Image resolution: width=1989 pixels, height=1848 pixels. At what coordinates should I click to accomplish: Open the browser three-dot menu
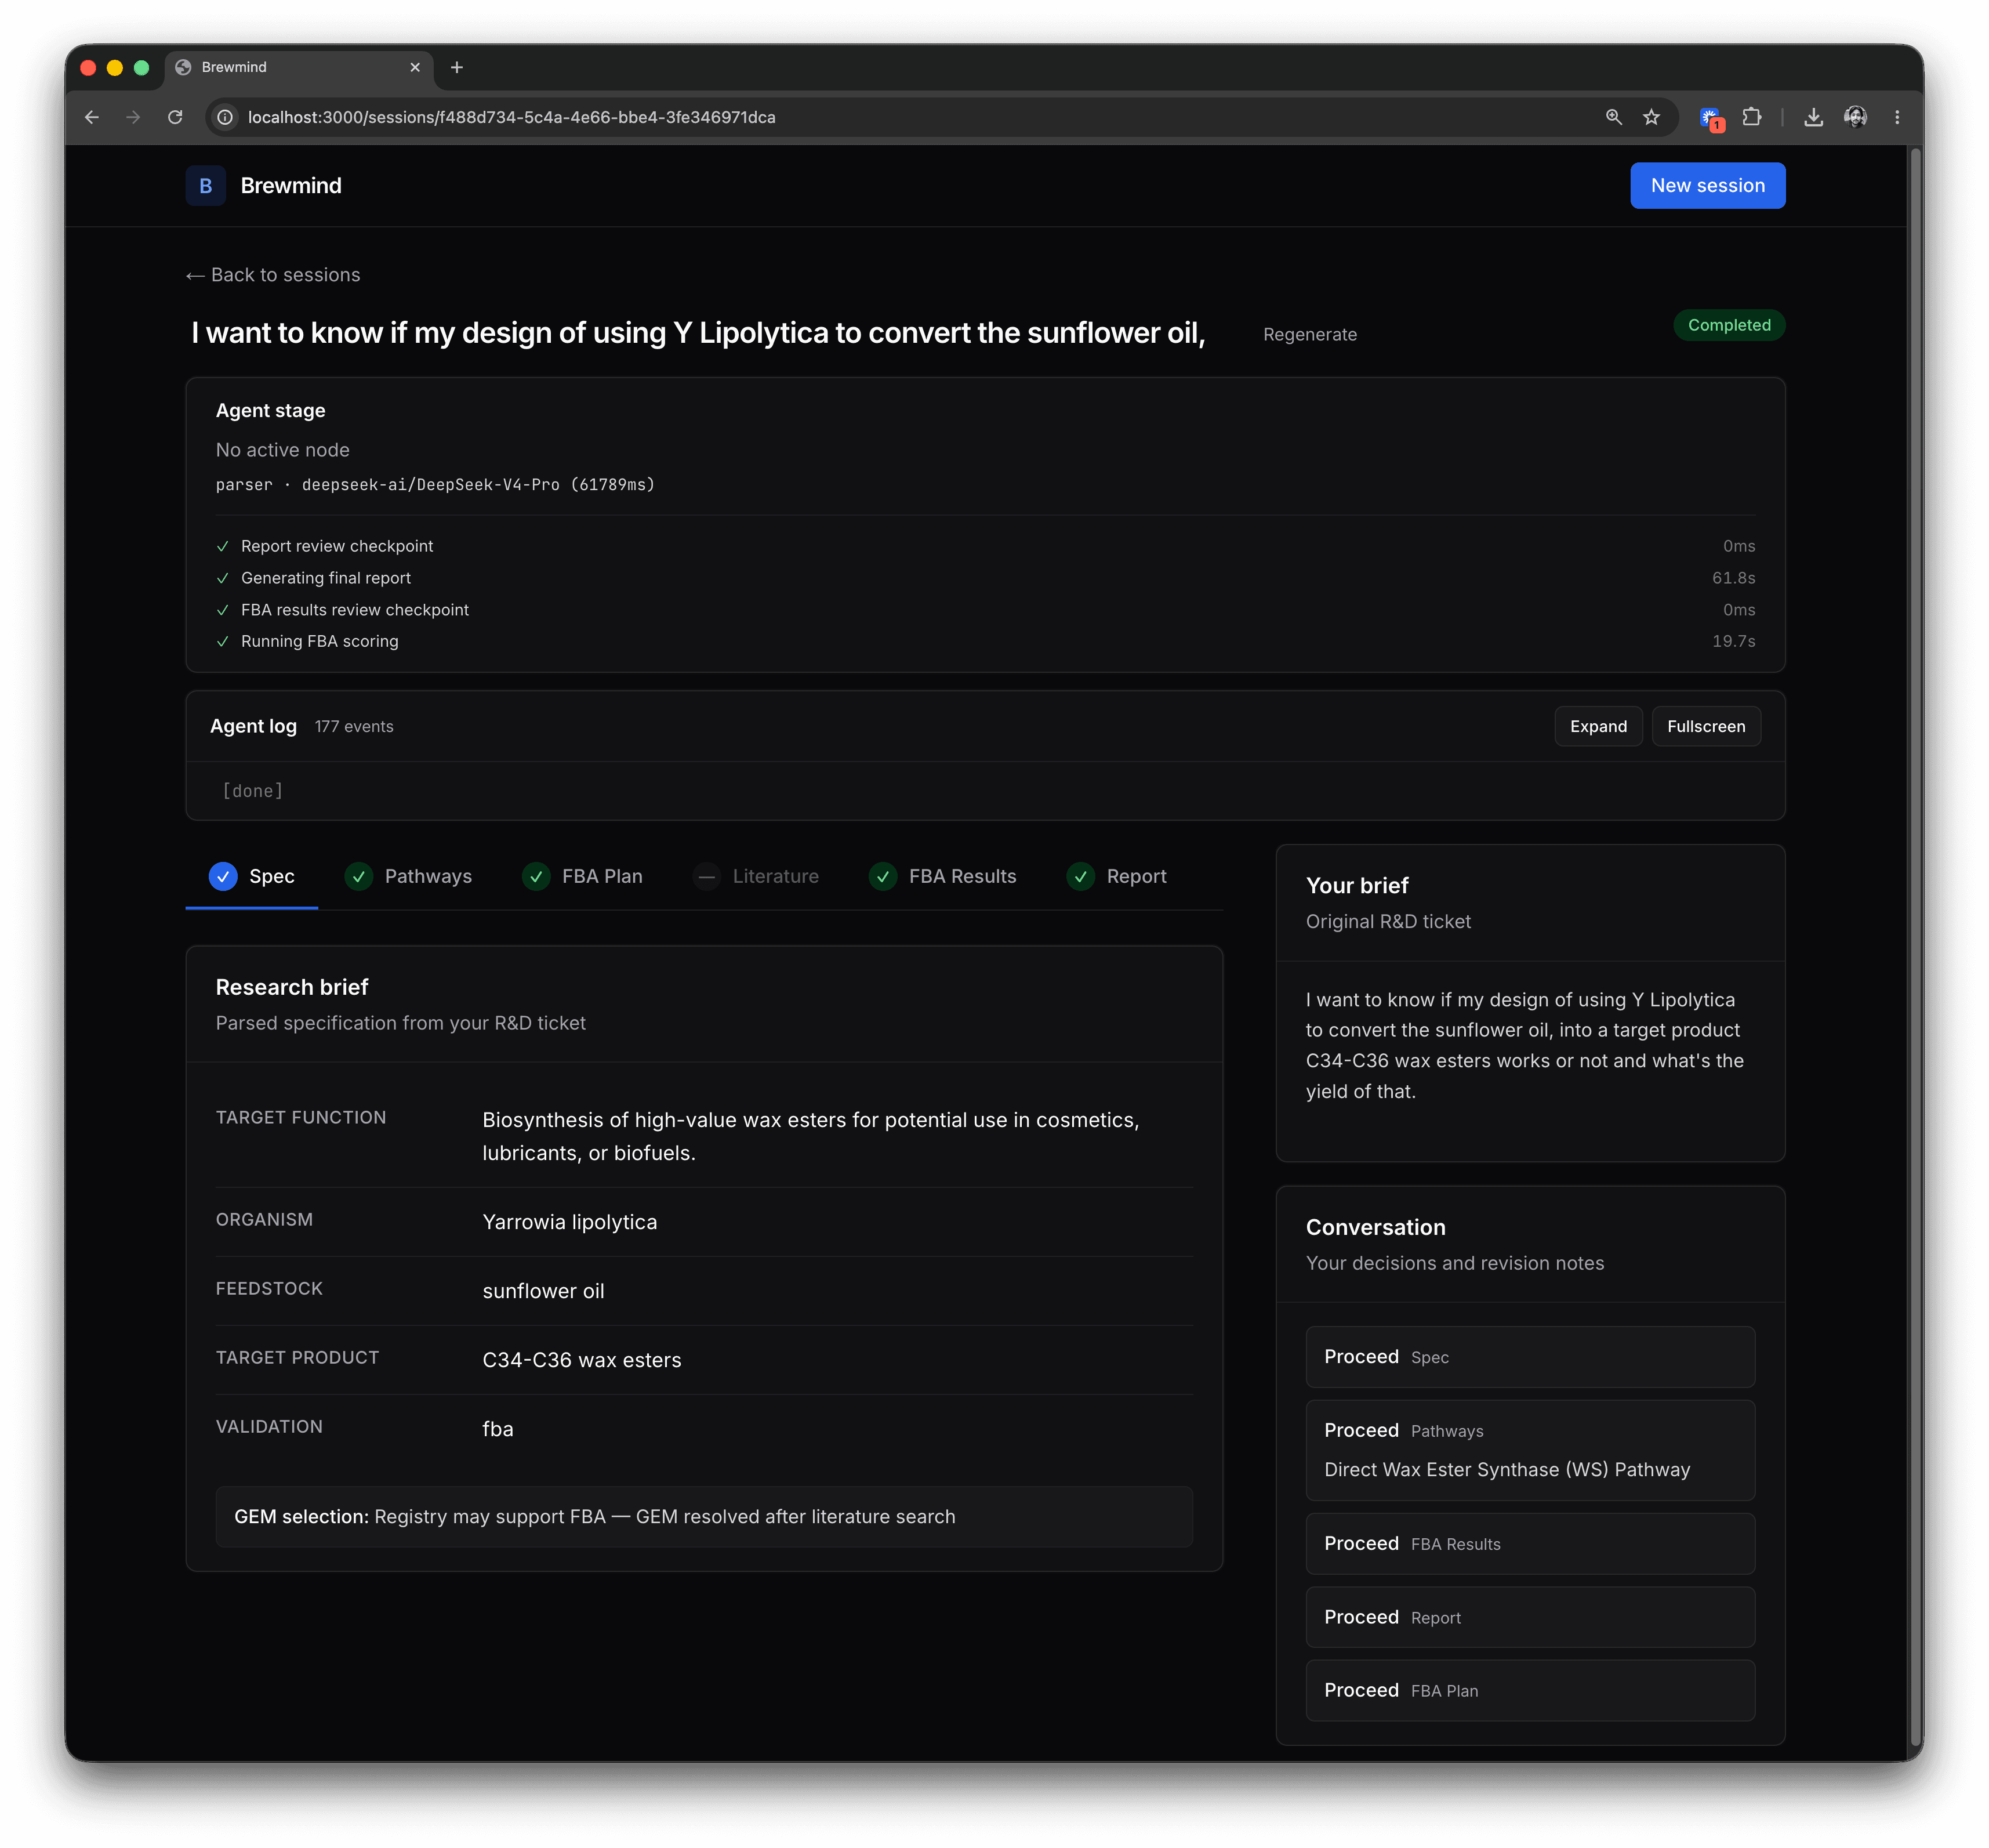tap(1896, 117)
